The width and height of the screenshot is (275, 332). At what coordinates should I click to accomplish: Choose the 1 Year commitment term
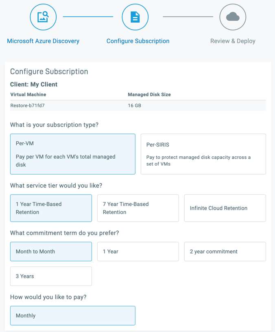coord(138,252)
